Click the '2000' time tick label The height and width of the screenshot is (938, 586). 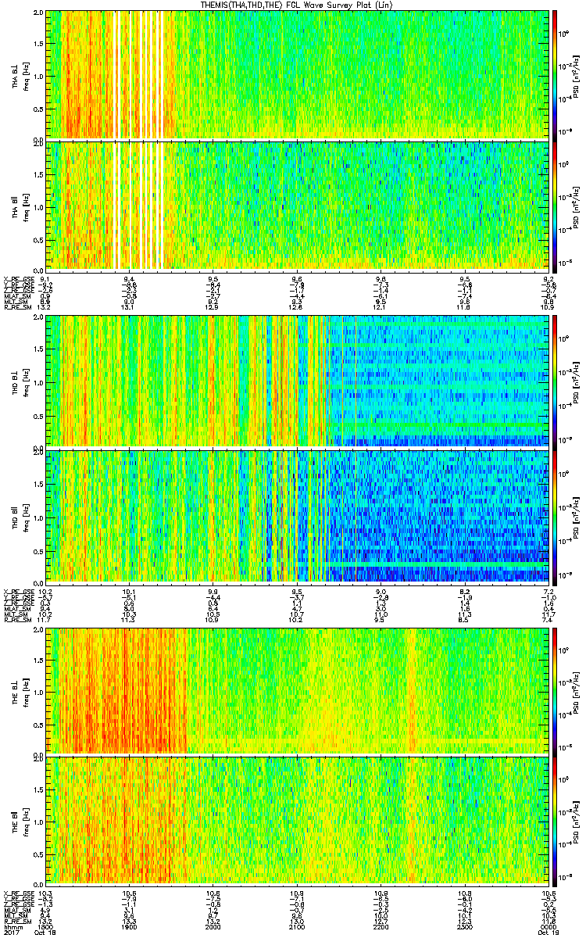click(x=213, y=927)
